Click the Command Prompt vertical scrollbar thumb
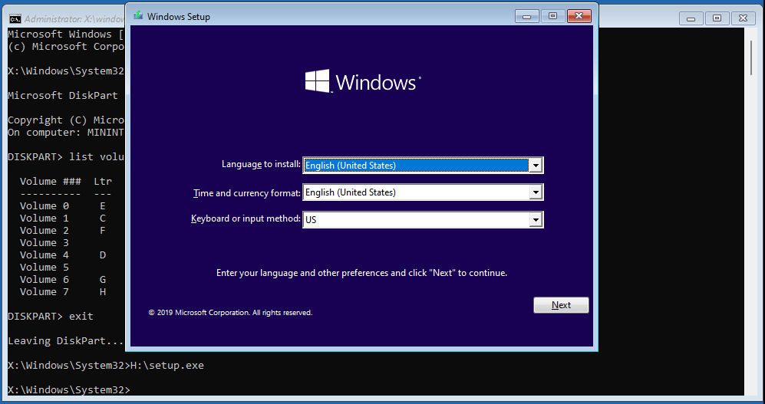 pos(751,57)
